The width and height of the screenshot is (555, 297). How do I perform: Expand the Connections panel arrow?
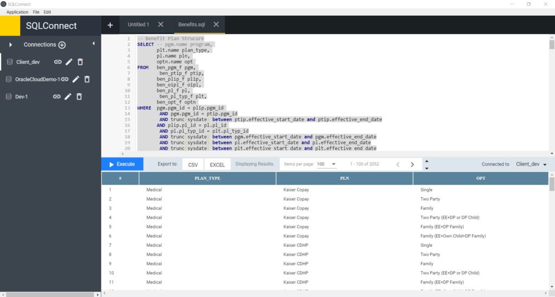pyautogui.click(x=11, y=44)
